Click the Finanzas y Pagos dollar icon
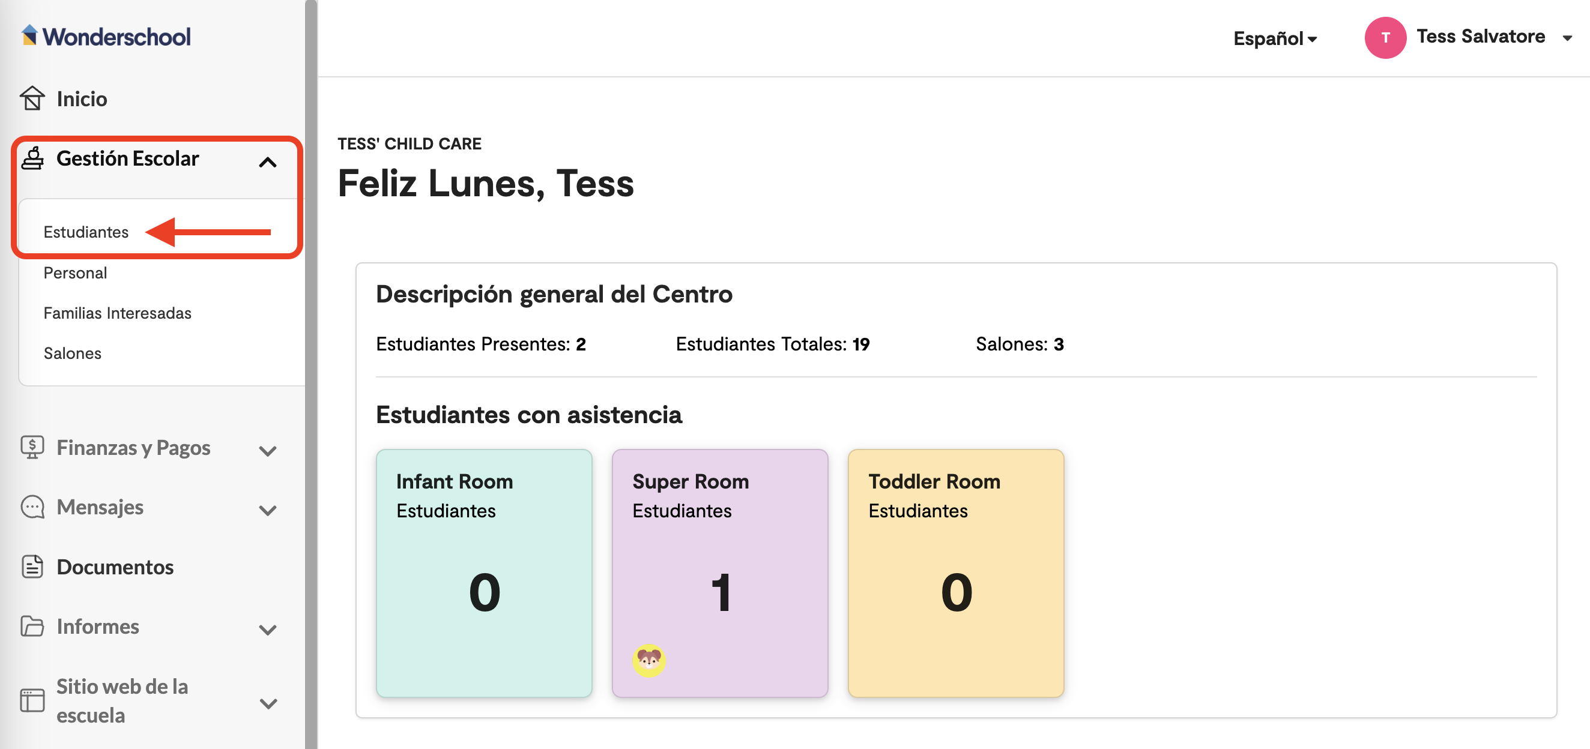Image resolution: width=1590 pixels, height=749 pixels. [x=32, y=447]
